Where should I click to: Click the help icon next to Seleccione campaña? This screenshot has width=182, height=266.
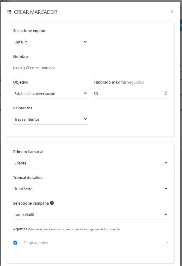[x=52, y=203]
